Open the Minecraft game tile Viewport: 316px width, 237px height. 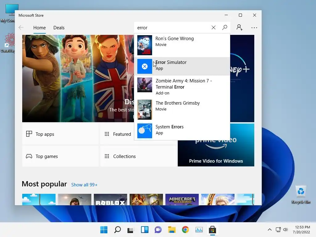click(182, 200)
